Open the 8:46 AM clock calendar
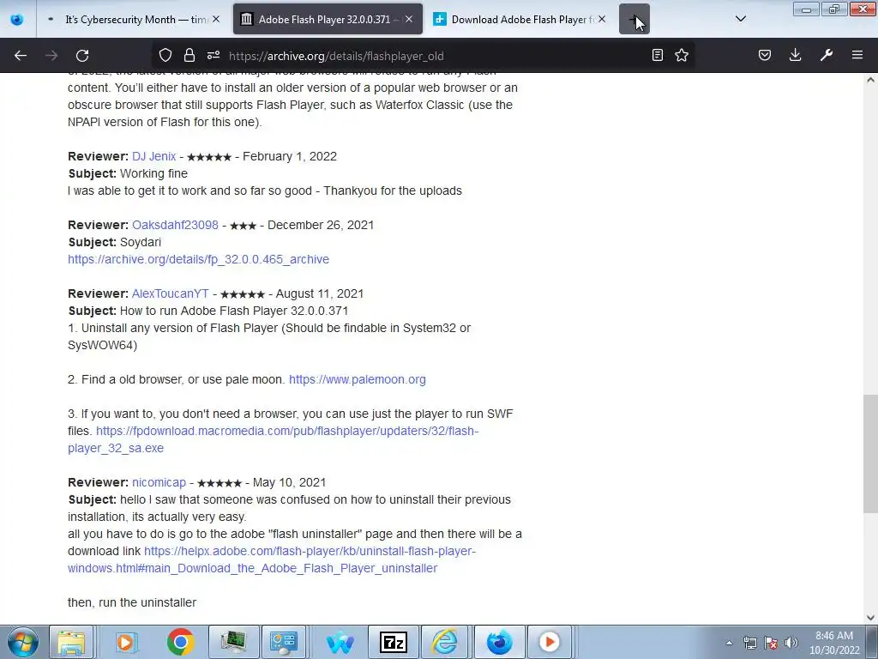This screenshot has height=659, width=878. 834,643
